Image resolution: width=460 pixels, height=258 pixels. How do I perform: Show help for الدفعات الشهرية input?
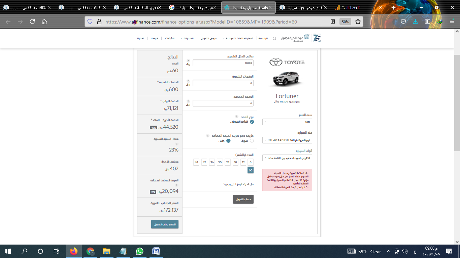pyautogui.click(x=188, y=81)
